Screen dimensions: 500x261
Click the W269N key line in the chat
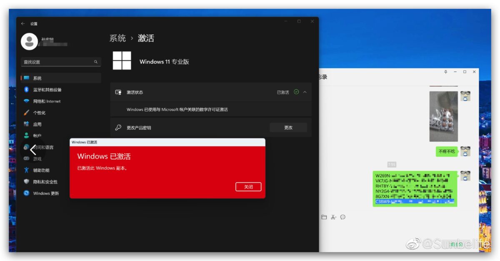coord(413,176)
